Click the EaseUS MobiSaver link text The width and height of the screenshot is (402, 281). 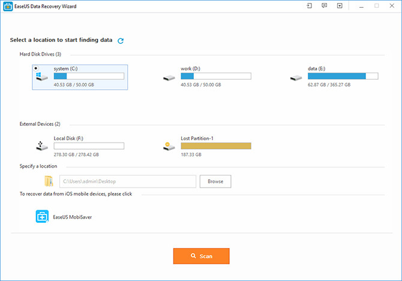click(x=73, y=217)
